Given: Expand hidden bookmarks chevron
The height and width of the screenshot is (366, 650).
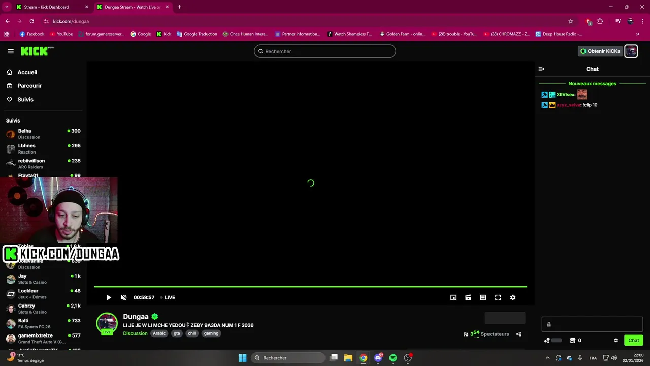Looking at the screenshot, I should pyautogui.click(x=638, y=34).
